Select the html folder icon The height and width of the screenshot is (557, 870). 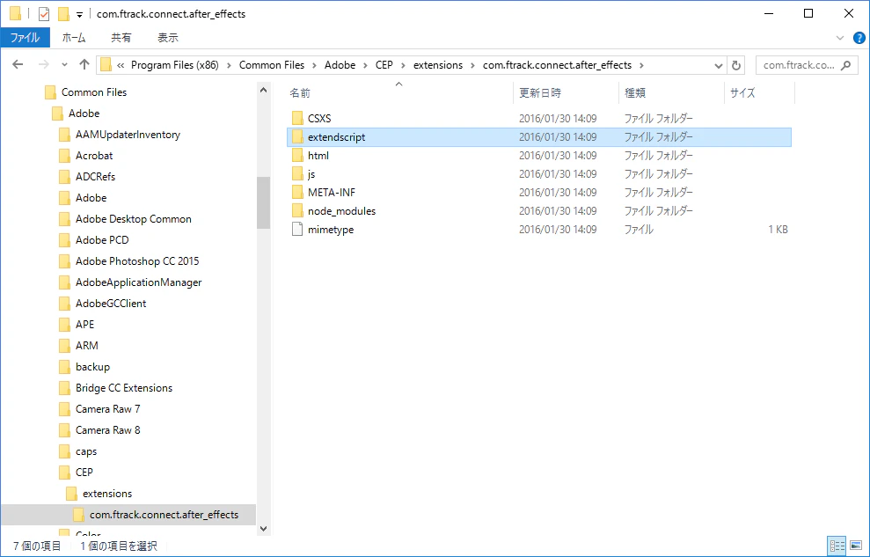(297, 156)
